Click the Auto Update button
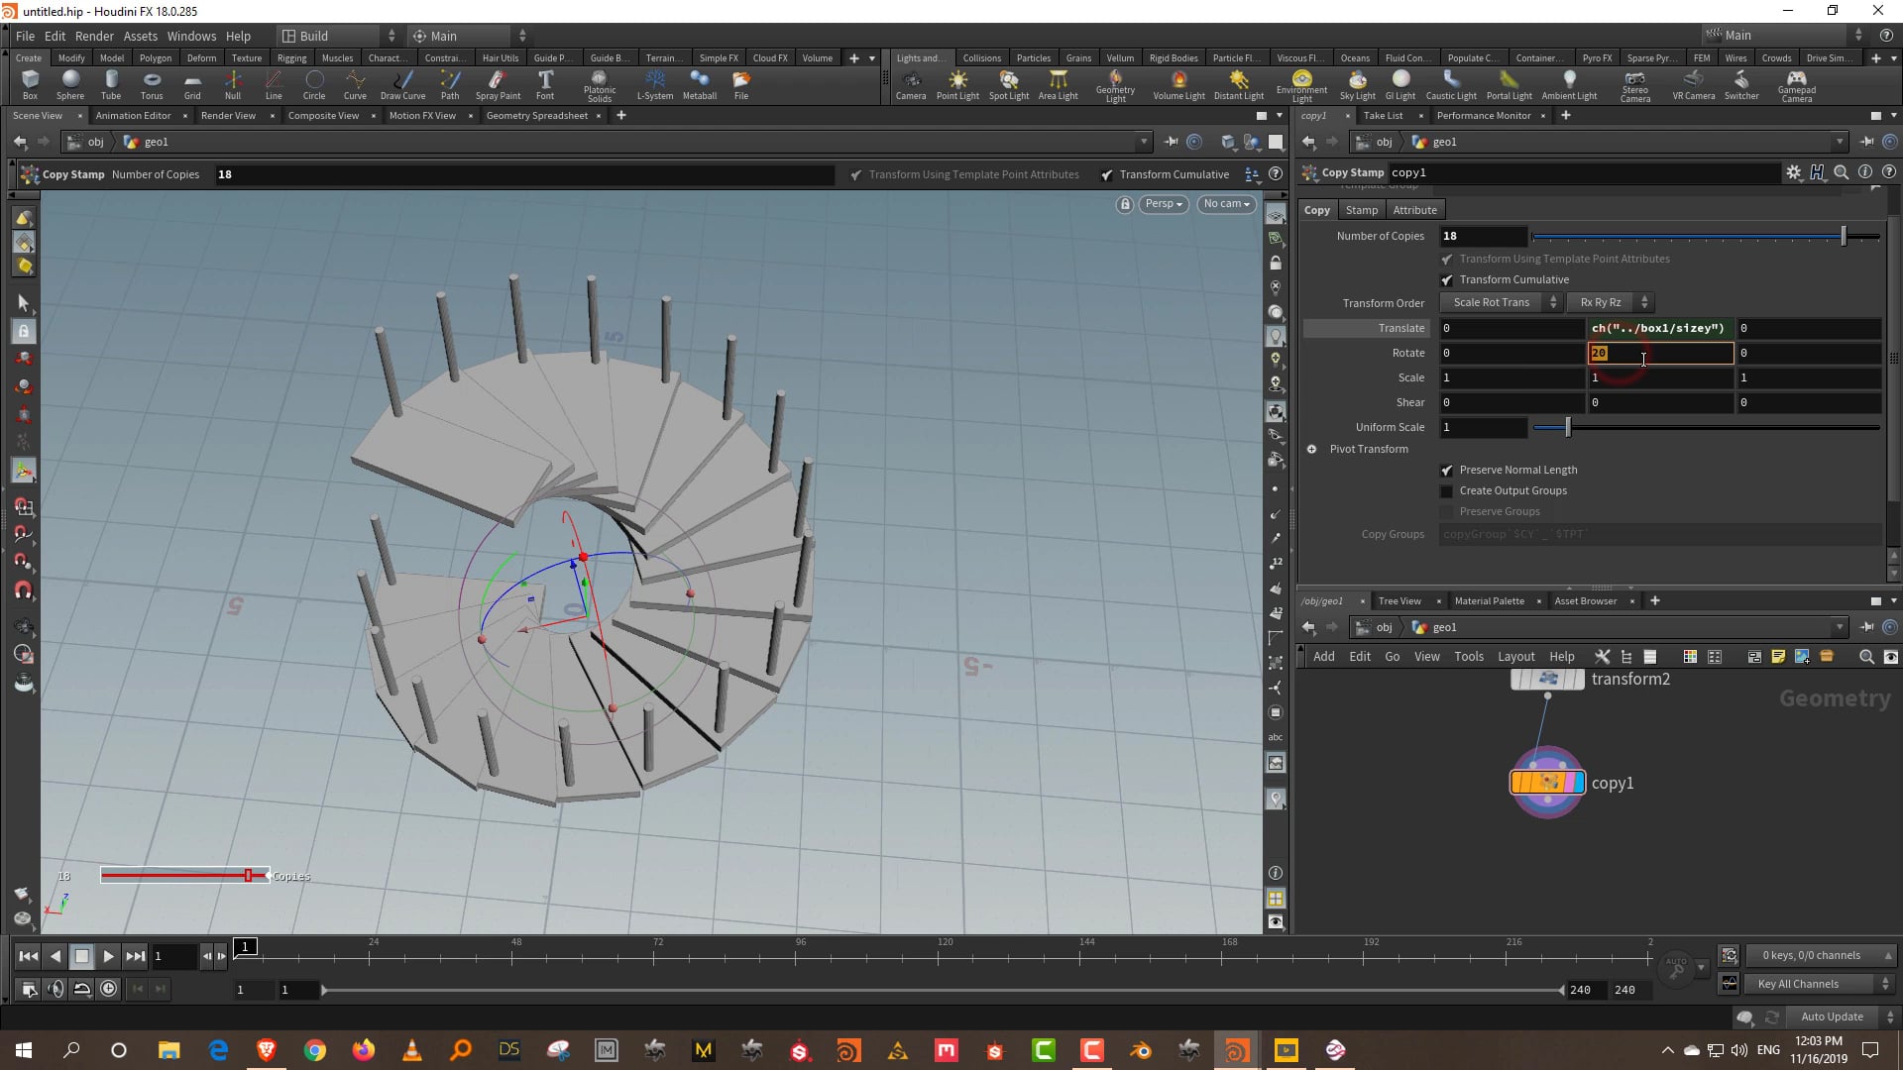The height and width of the screenshot is (1070, 1903). 1832,1016
